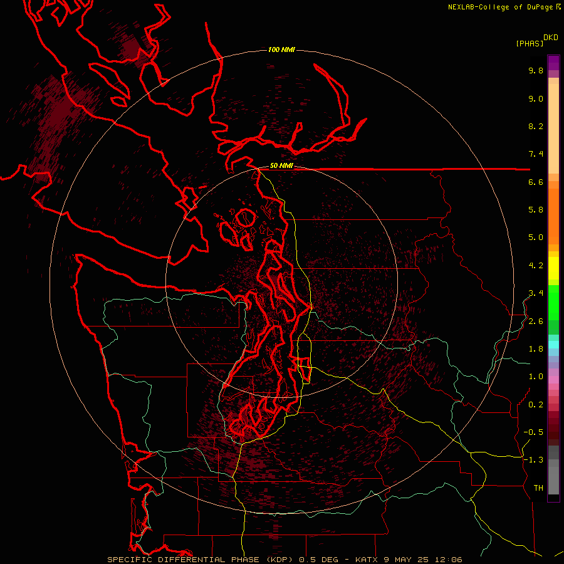Click the Specific Differential Phase caption text
This screenshot has height=564, width=564.
(x=285, y=560)
